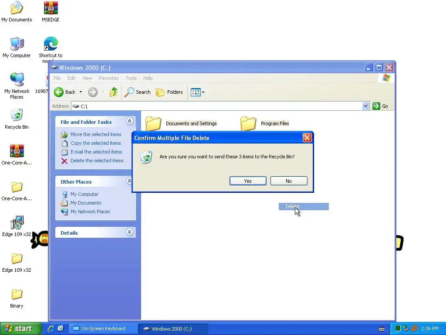Image resolution: width=446 pixels, height=335 pixels.
Task: Open My Computer in Other Places
Action: (84, 194)
